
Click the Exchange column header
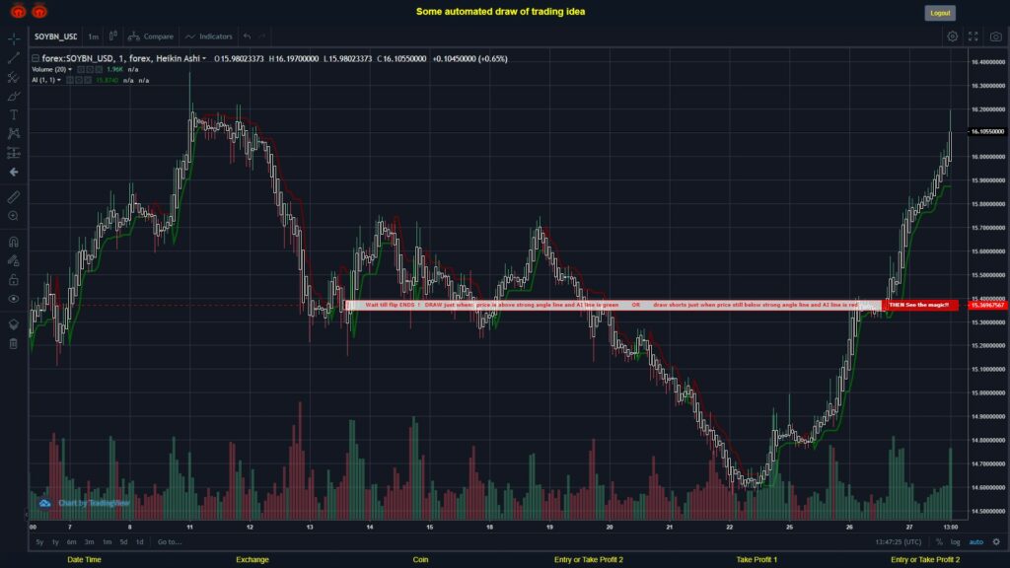pos(252,560)
